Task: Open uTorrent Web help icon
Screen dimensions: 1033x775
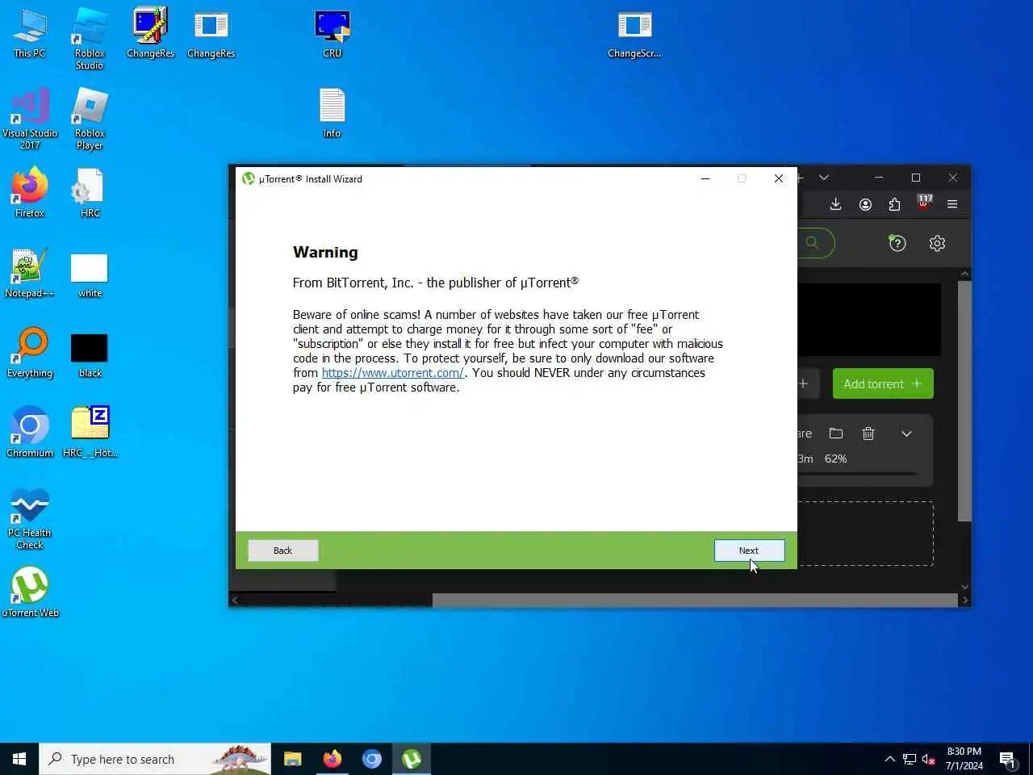Action: point(897,243)
